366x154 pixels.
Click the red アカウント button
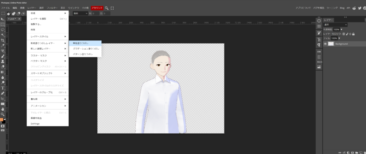(x=97, y=8)
